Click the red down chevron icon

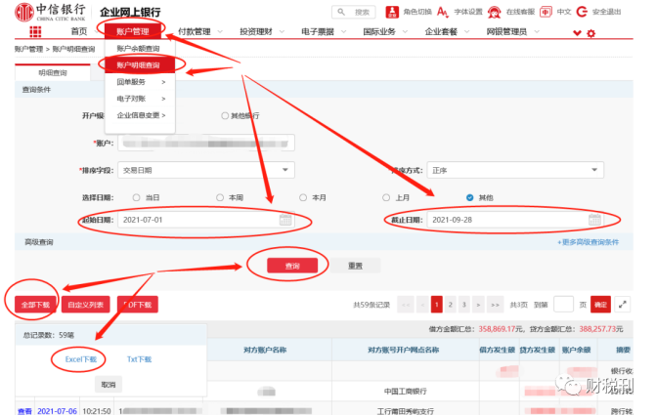point(577,33)
